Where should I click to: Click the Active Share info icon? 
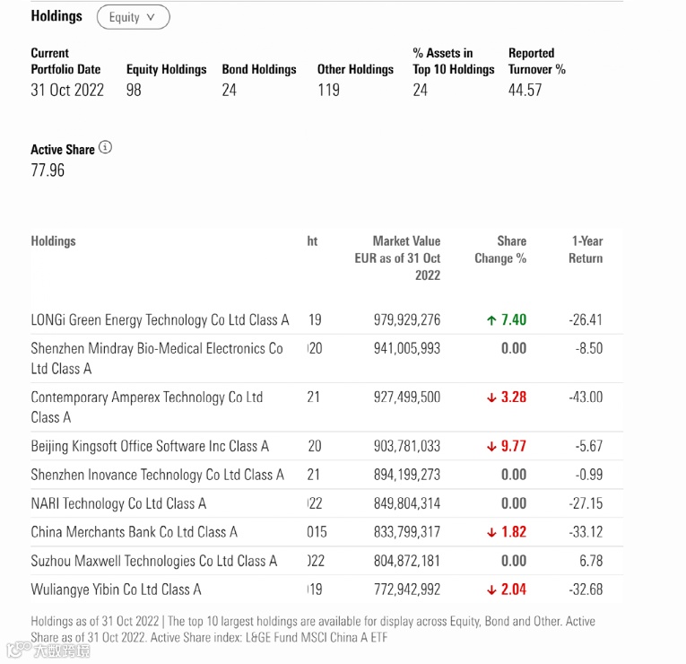pyautogui.click(x=105, y=147)
